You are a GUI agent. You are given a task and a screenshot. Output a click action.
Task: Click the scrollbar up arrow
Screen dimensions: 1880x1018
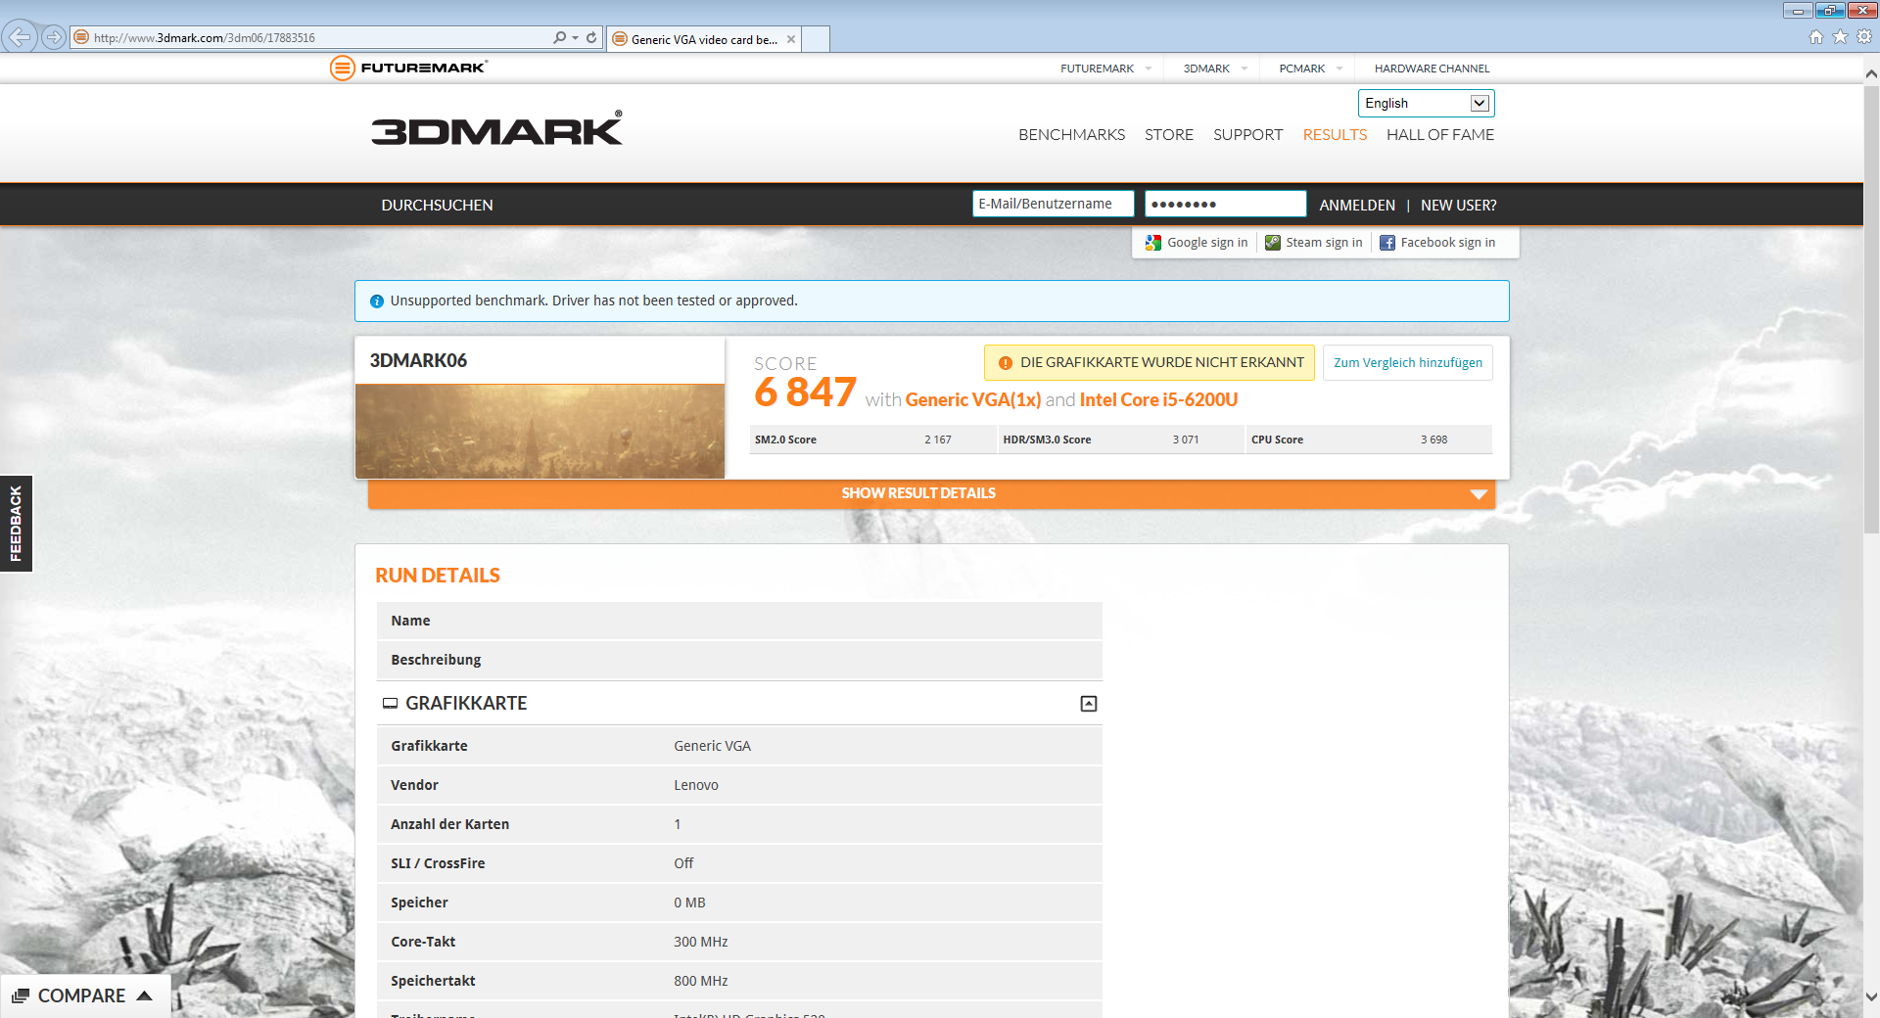pyautogui.click(x=1871, y=73)
